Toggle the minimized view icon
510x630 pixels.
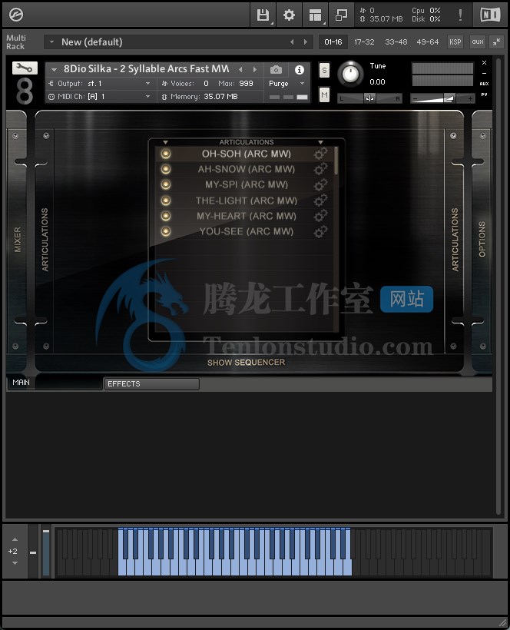click(x=341, y=15)
